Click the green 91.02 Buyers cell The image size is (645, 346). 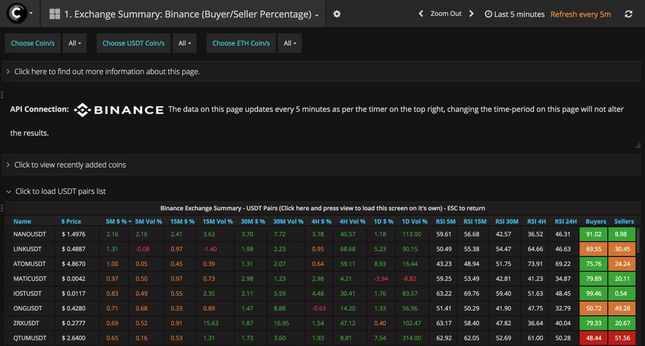tap(593, 234)
